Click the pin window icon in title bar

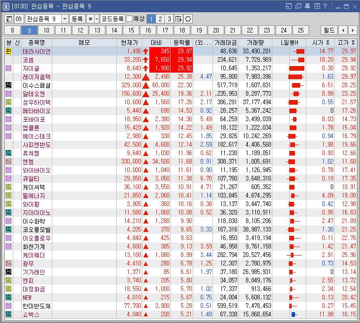coord(307,6)
